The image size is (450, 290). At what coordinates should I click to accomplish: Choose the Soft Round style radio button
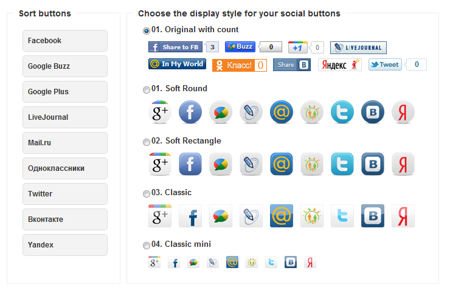(147, 90)
